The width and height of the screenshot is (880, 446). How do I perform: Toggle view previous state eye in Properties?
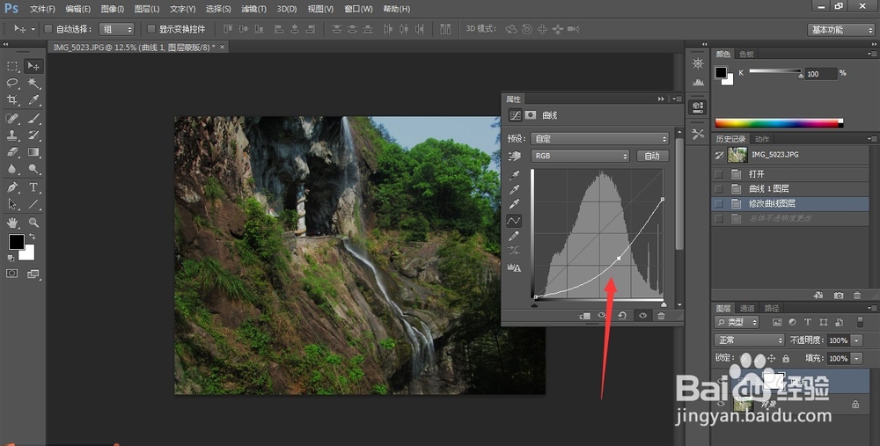point(602,315)
